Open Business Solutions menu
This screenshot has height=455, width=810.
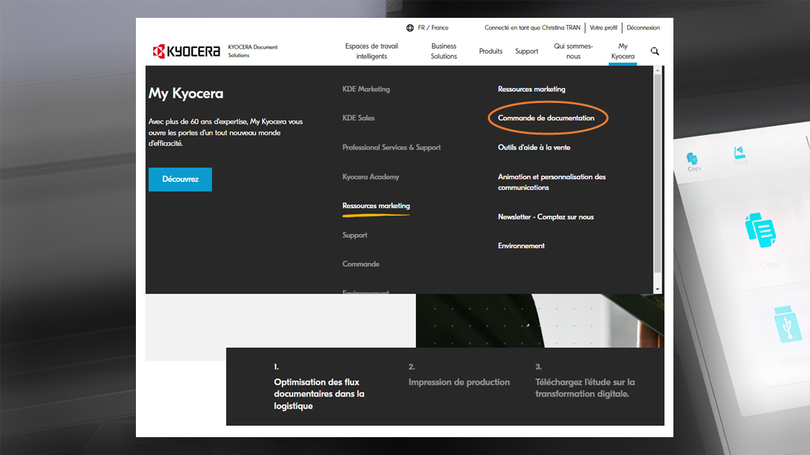coord(443,51)
